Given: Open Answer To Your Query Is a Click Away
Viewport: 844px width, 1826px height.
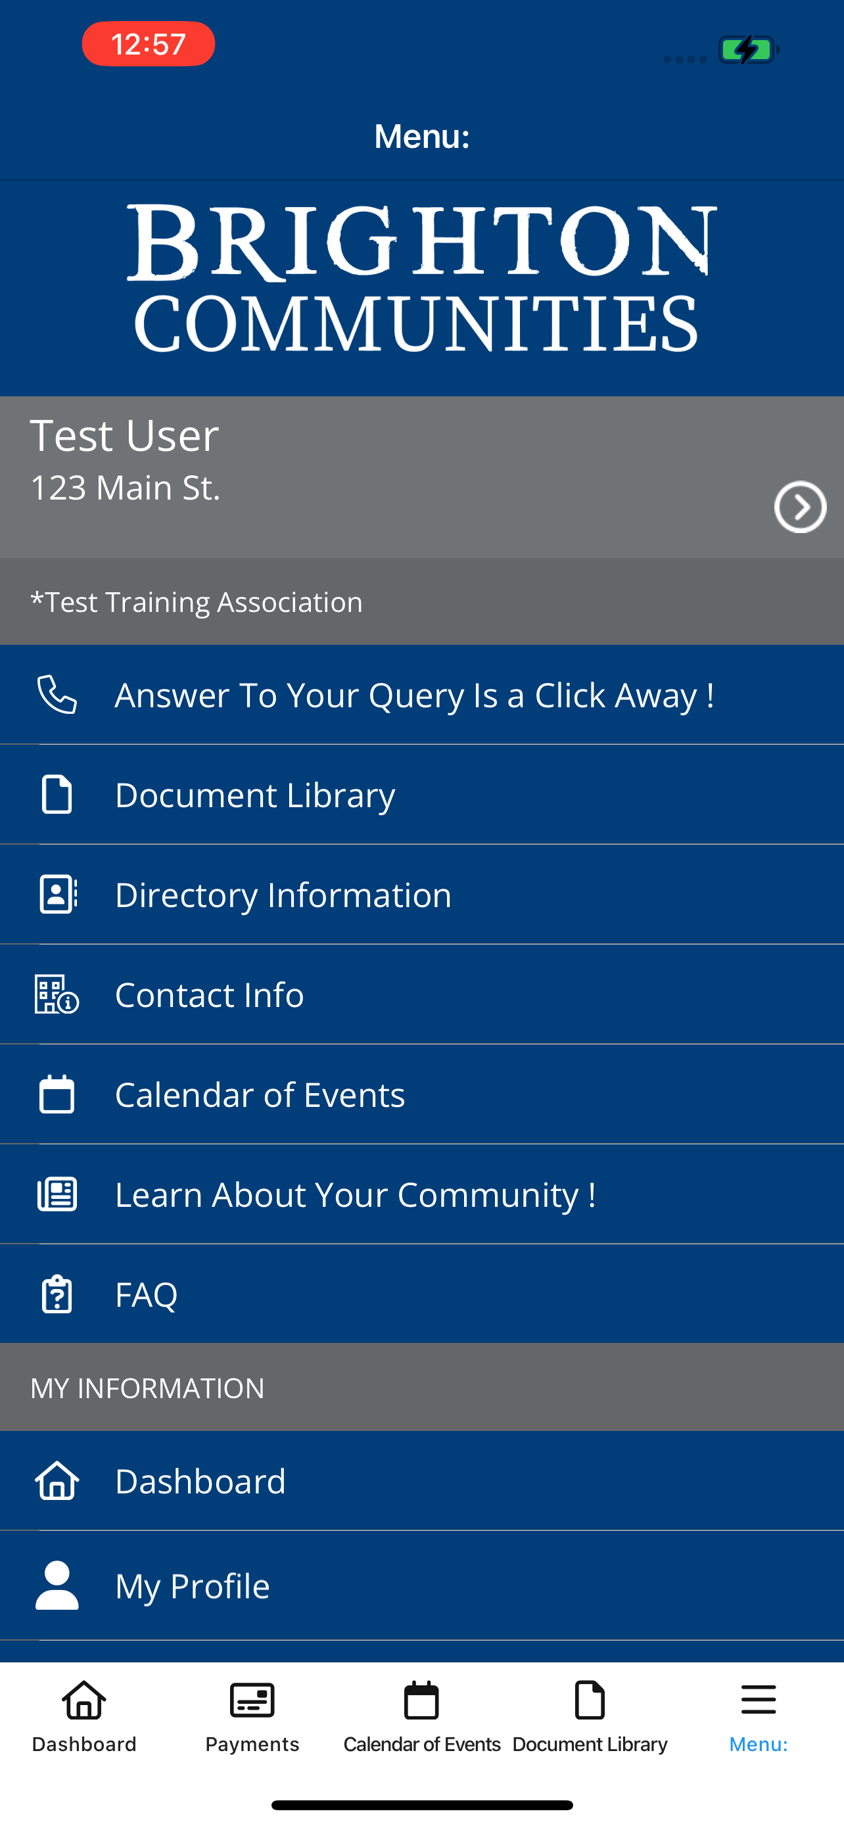Looking at the screenshot, I should pyautogui.click(x=421, y=694).
